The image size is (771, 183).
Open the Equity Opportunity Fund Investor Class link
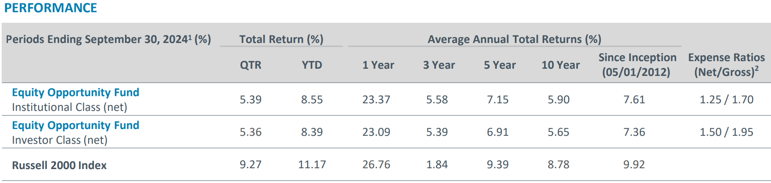75,125
